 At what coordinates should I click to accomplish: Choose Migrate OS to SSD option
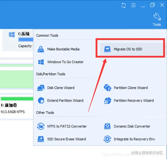pos(128,49)
